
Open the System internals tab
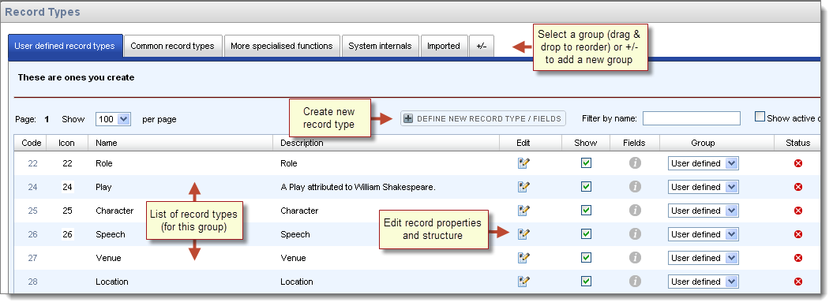pyautogui.click(x=380, y=47)
